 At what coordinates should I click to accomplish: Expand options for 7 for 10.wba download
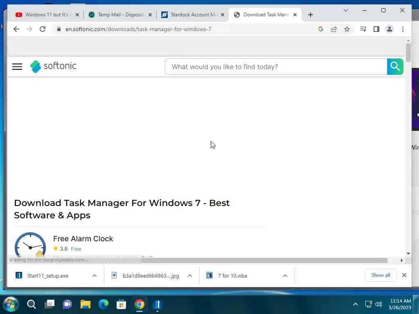click(x=285, y=276)
